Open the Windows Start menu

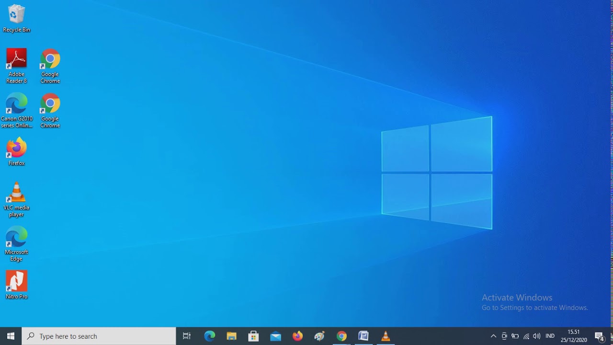11,336
